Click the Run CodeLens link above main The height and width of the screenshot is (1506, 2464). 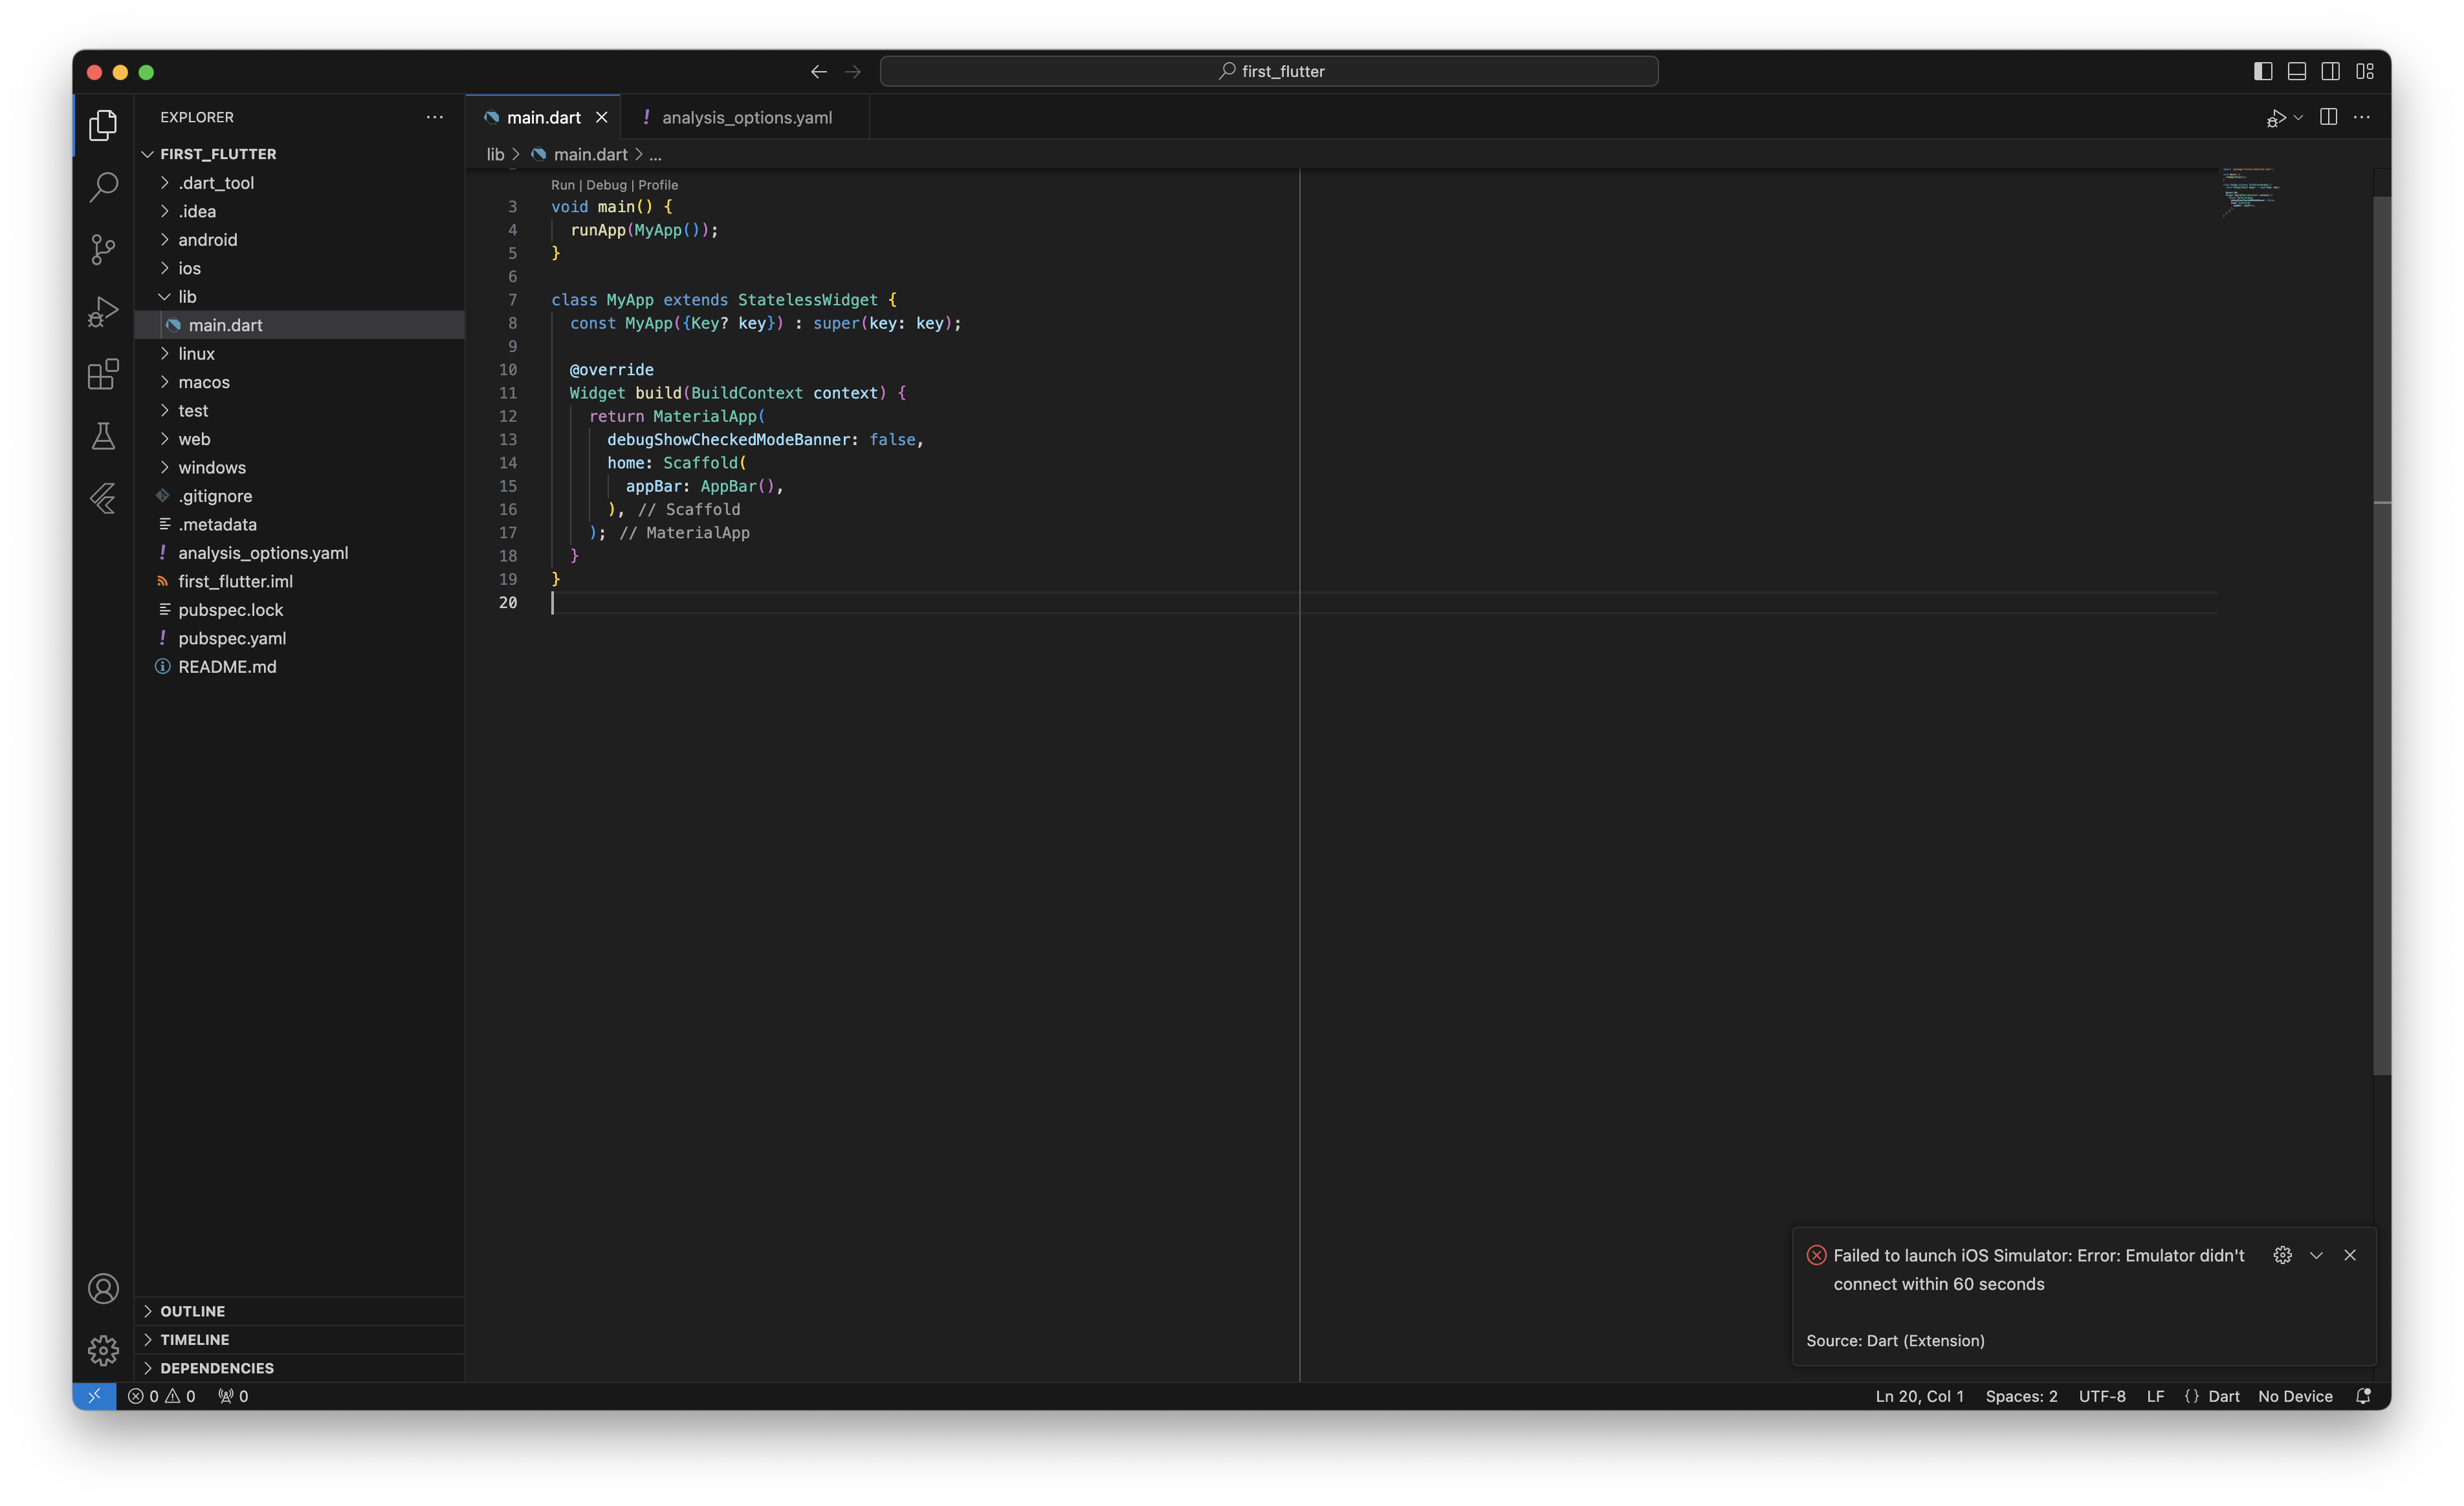(x=563, y=185)
